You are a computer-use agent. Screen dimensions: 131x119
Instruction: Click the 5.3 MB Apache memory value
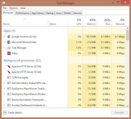92,72
